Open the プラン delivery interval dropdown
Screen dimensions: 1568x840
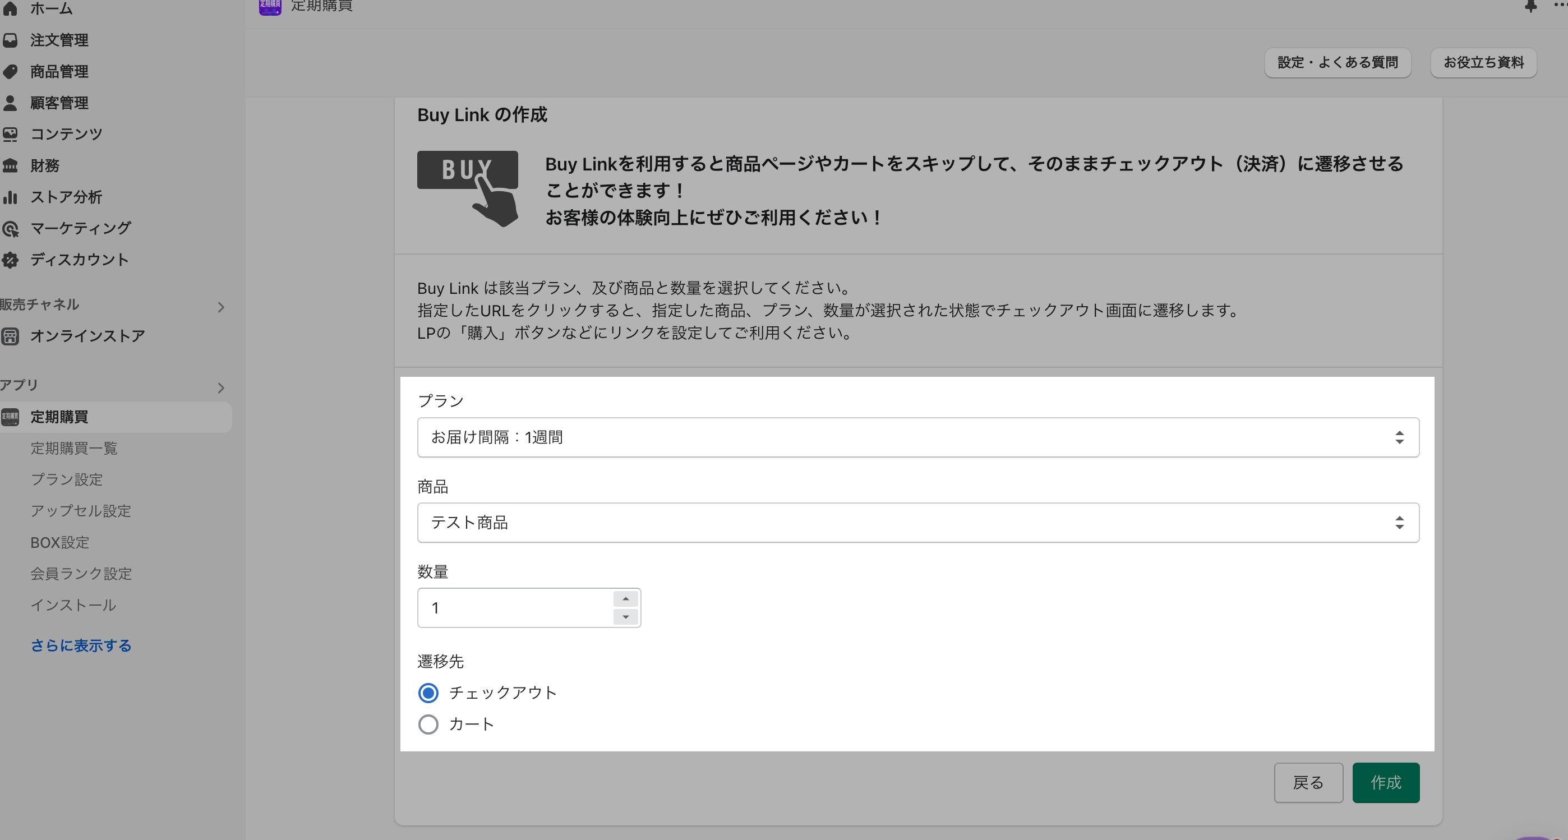coord(918,437)
